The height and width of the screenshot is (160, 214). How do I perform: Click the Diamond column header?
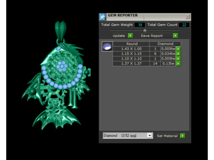[x=165, y=44]
